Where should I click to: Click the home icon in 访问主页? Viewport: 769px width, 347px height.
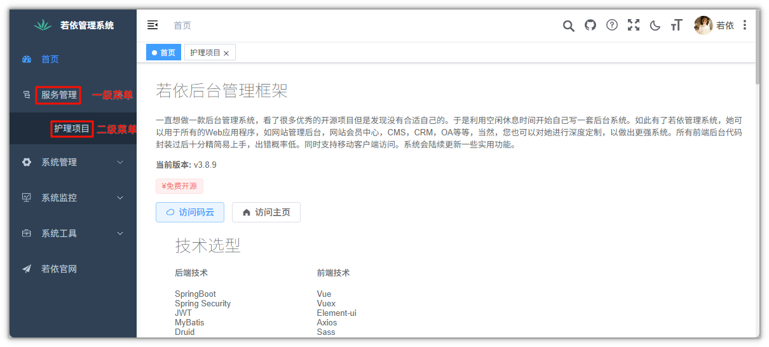pyautogui.click(x=247, y=212)
